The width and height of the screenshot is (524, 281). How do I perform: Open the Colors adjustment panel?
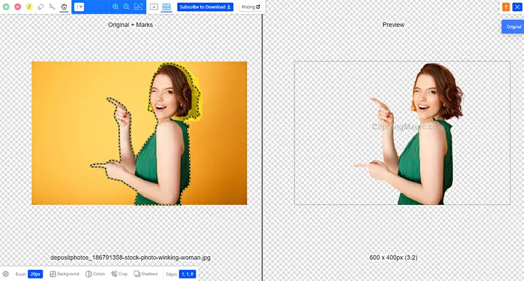[95, 274]
